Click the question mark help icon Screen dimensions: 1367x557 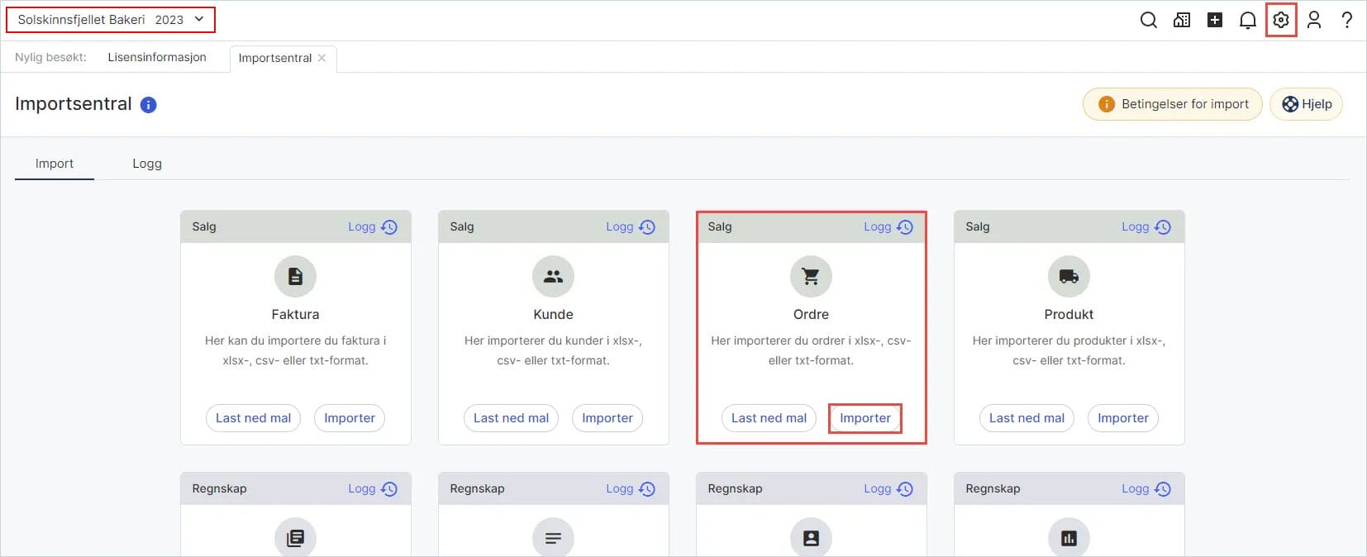click(1347, 20)
